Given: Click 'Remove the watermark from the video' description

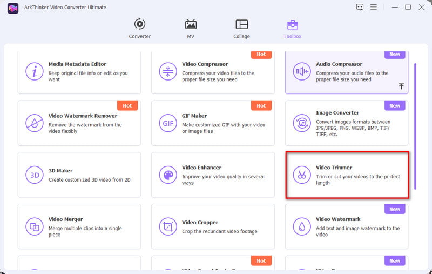Looking at the screenshot, I should tap(85, 128).
